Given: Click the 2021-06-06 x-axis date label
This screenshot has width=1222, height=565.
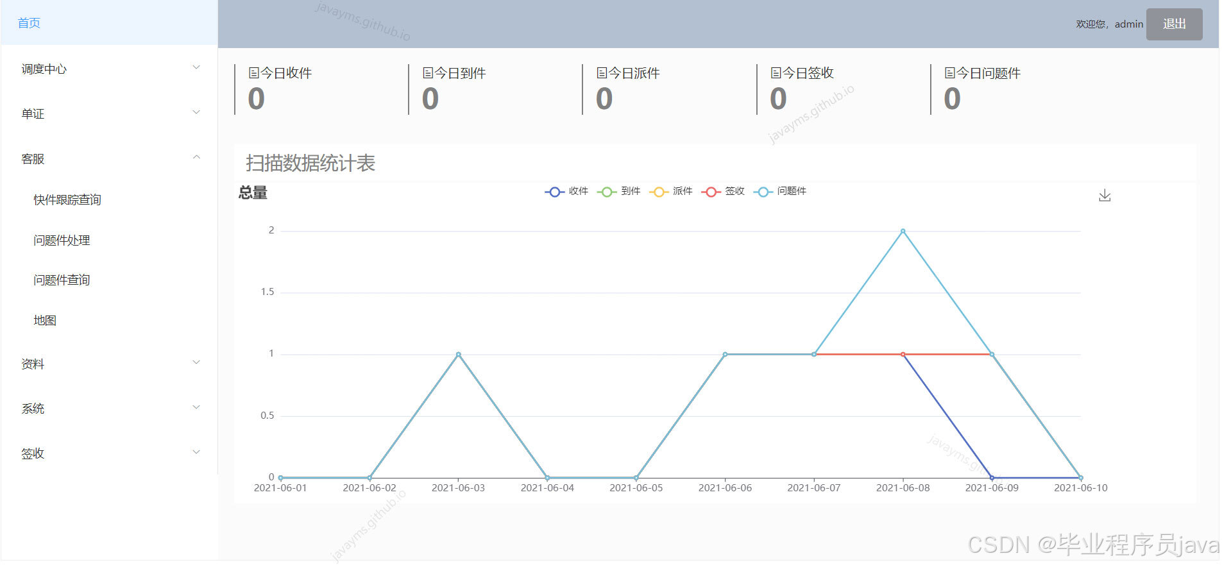Looking at the screenshot, I should [725, 488].
